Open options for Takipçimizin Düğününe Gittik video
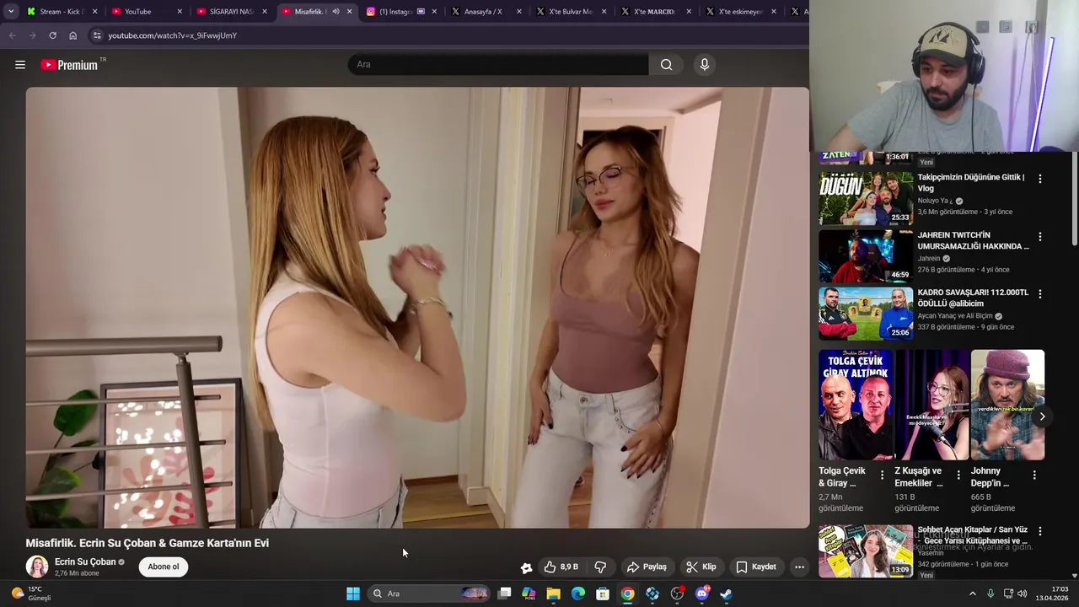The height and width of the screenshot is (607, 1079). (x=1040, y=179)
